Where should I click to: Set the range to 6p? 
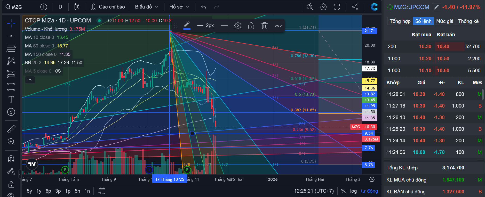48,191
